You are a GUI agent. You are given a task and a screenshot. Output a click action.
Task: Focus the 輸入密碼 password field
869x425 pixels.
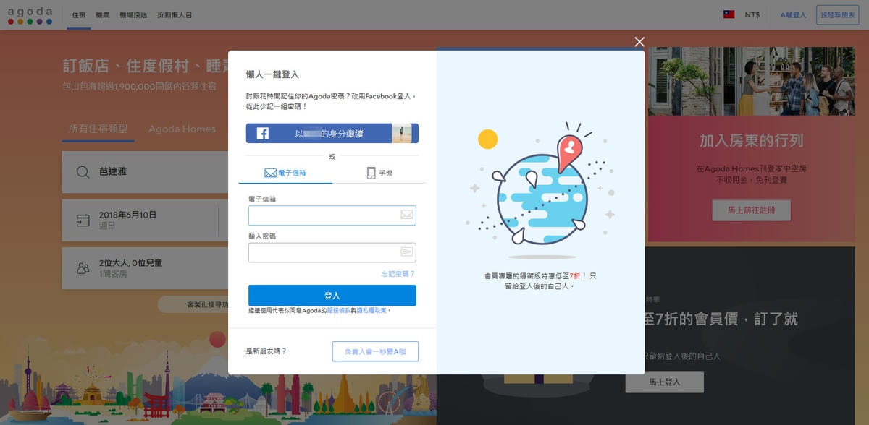click(332, 252)
